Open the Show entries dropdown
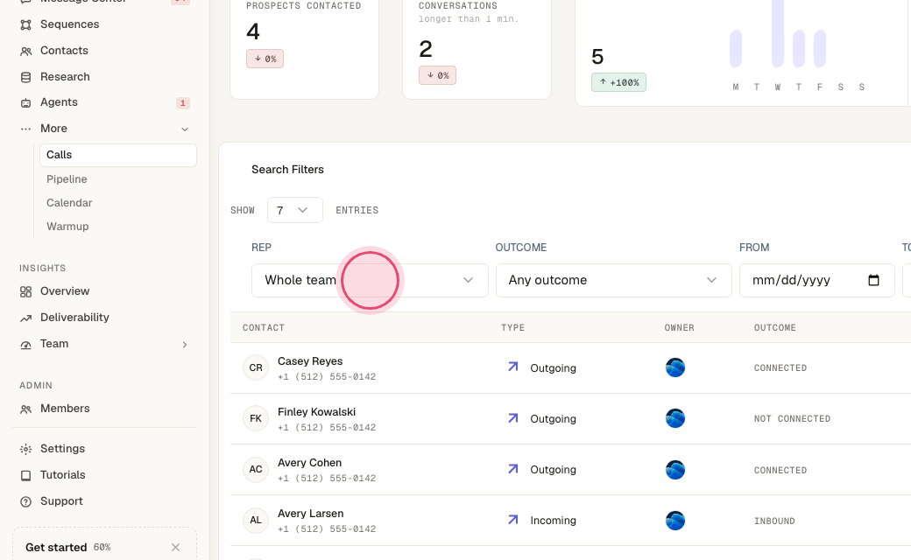This screenshot has height=560, width=911. pos(294,210)
